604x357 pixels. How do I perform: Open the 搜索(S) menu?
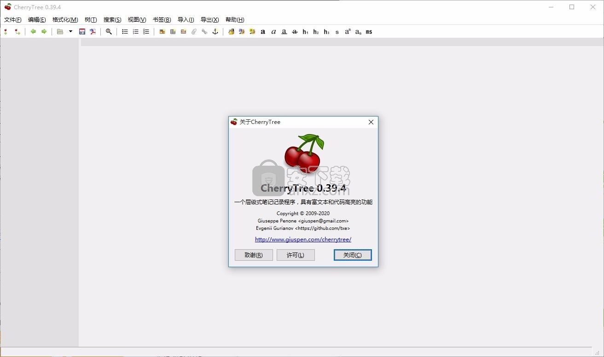tap(112, 20)
